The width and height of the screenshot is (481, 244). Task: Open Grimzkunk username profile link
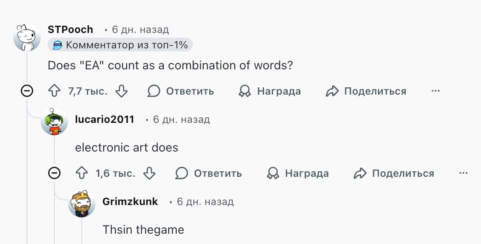(130, 202)
